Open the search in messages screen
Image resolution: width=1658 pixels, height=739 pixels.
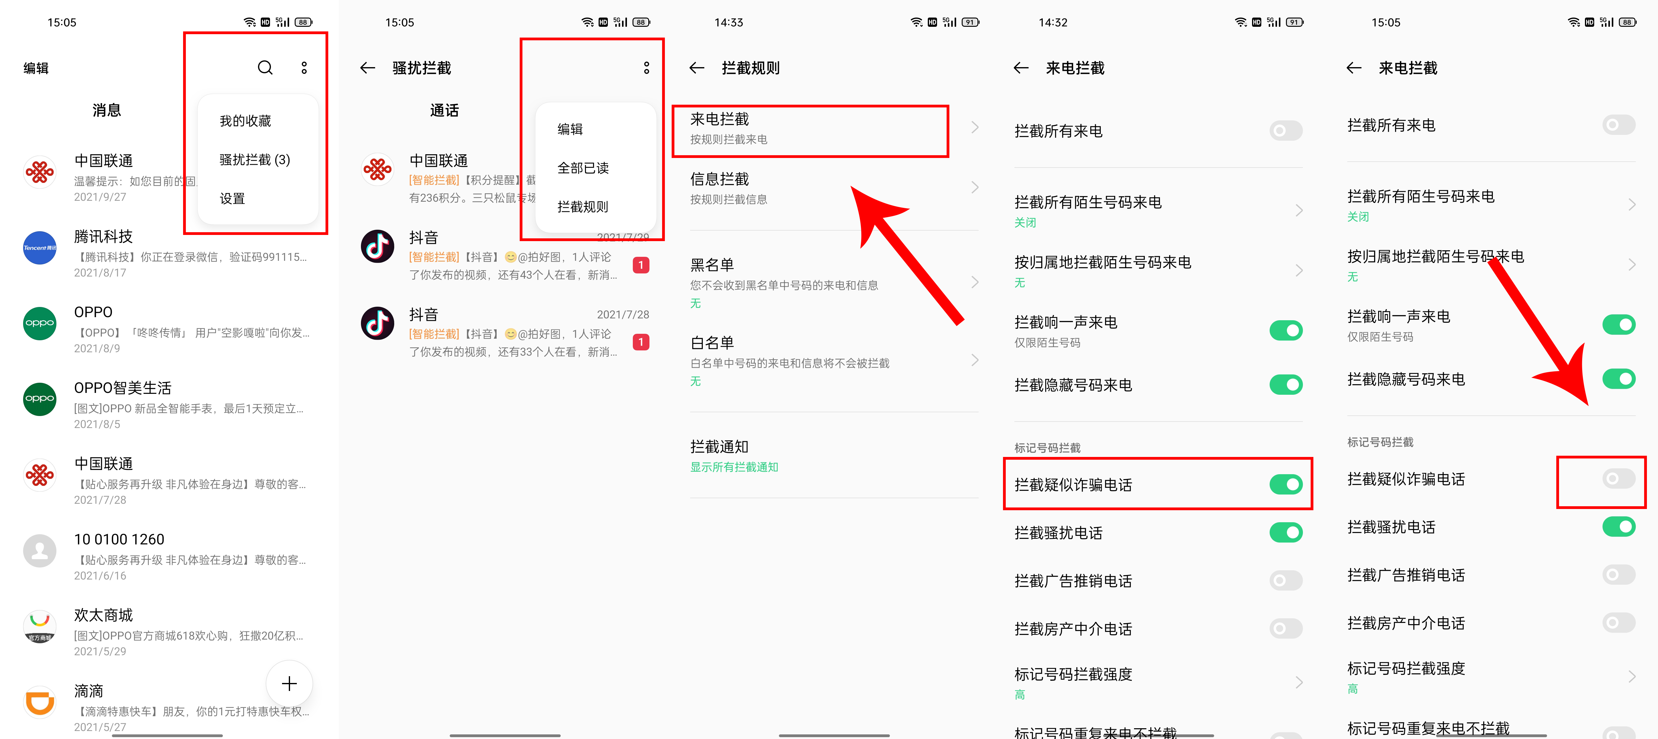coord(265,67)
